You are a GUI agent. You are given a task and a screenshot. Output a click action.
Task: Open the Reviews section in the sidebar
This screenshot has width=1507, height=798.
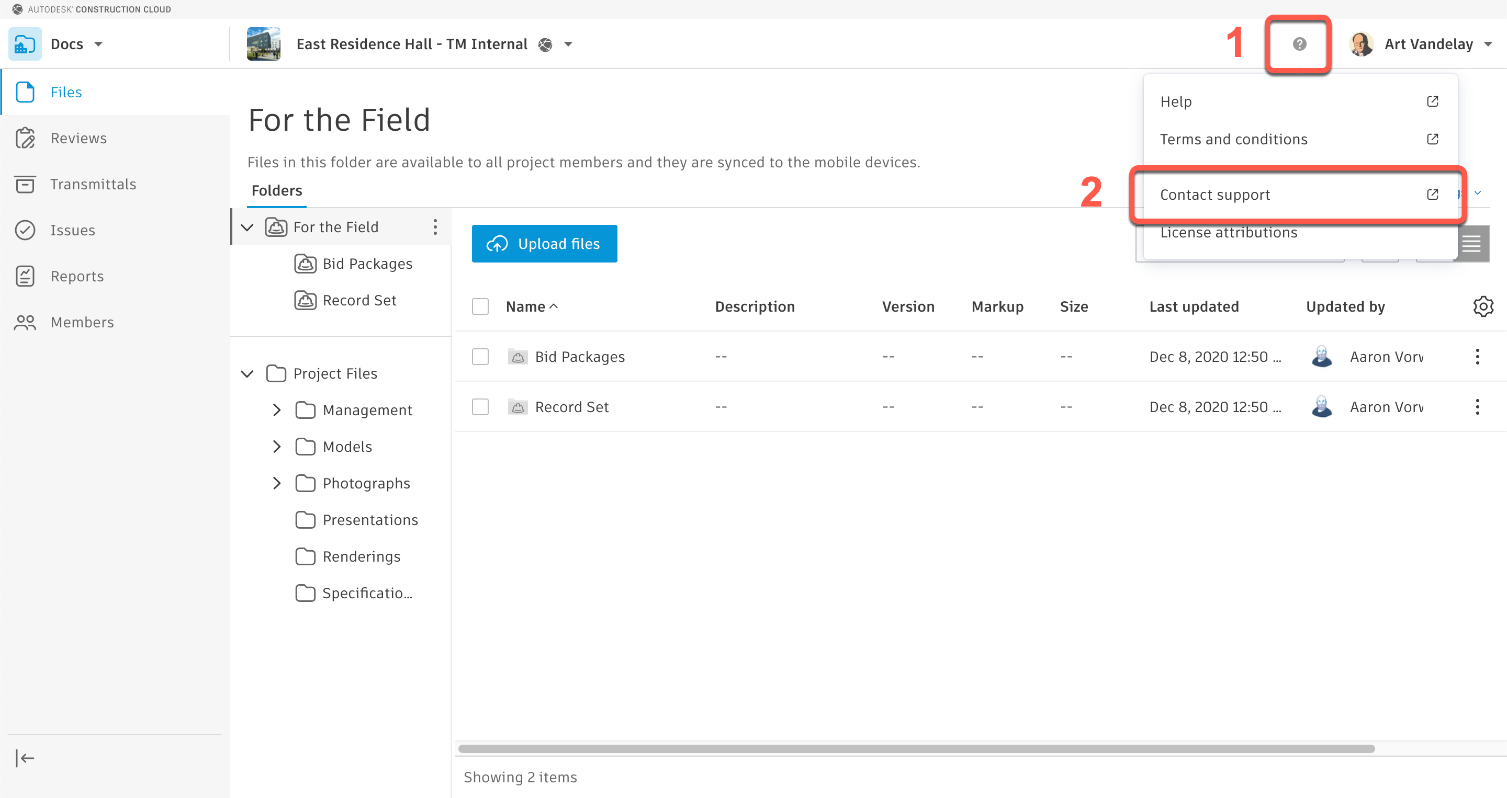78,139
